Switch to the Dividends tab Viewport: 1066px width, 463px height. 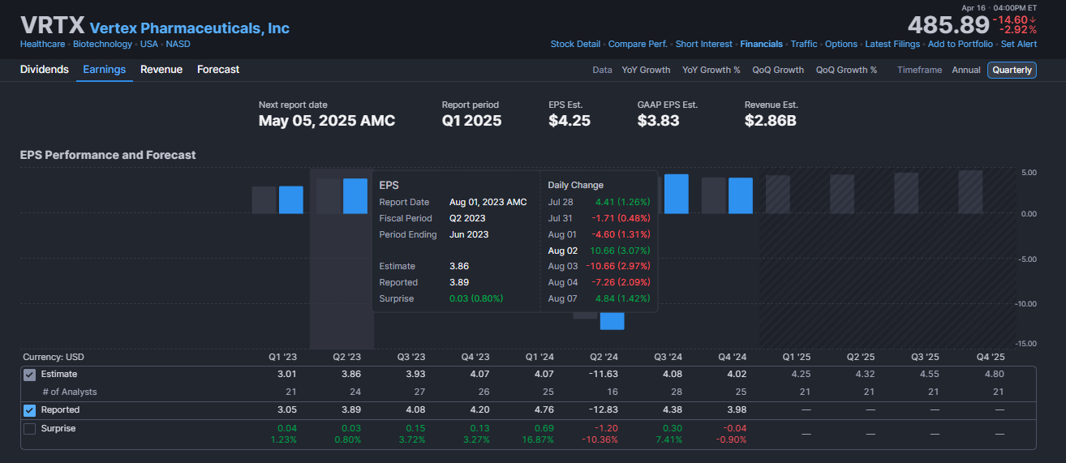point(45,70)
